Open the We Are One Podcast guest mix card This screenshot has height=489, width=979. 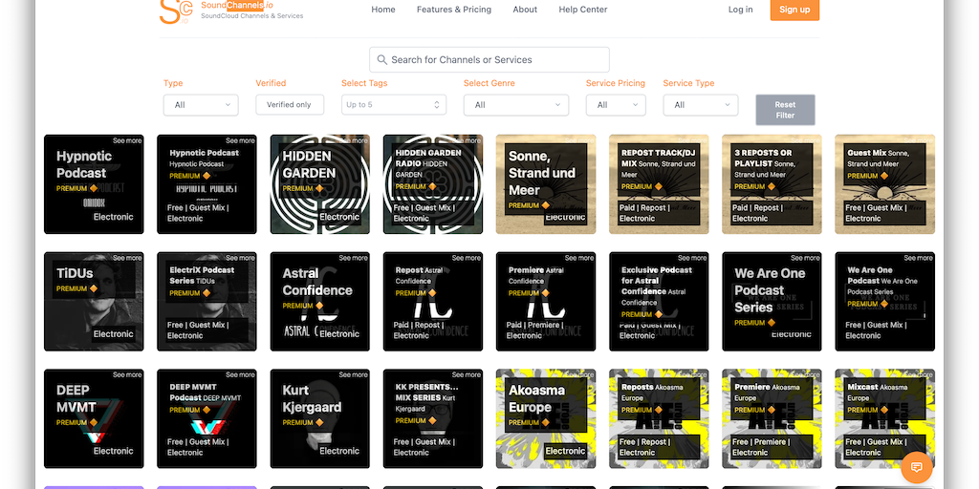(884, 301)
